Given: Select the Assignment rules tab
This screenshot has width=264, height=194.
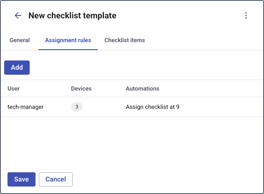Looking at the screenshot, I should pos(68,40).
